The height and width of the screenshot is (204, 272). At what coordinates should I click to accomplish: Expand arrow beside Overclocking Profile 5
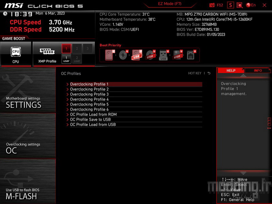[x=67, y=104]
